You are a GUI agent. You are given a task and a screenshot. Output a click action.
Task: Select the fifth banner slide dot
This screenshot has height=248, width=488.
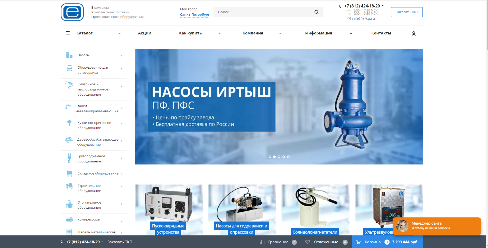pyautogui.click(x=288, y=157)
